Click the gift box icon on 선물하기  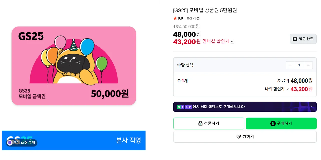pyautogui.click(x=200, y=123)
